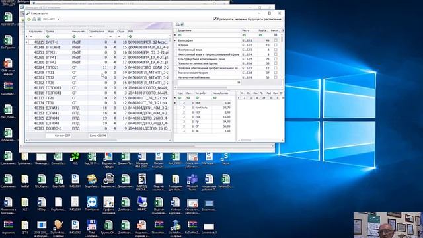Open the DepNames desktop file
423x238 pixels.
click(58, 204)
